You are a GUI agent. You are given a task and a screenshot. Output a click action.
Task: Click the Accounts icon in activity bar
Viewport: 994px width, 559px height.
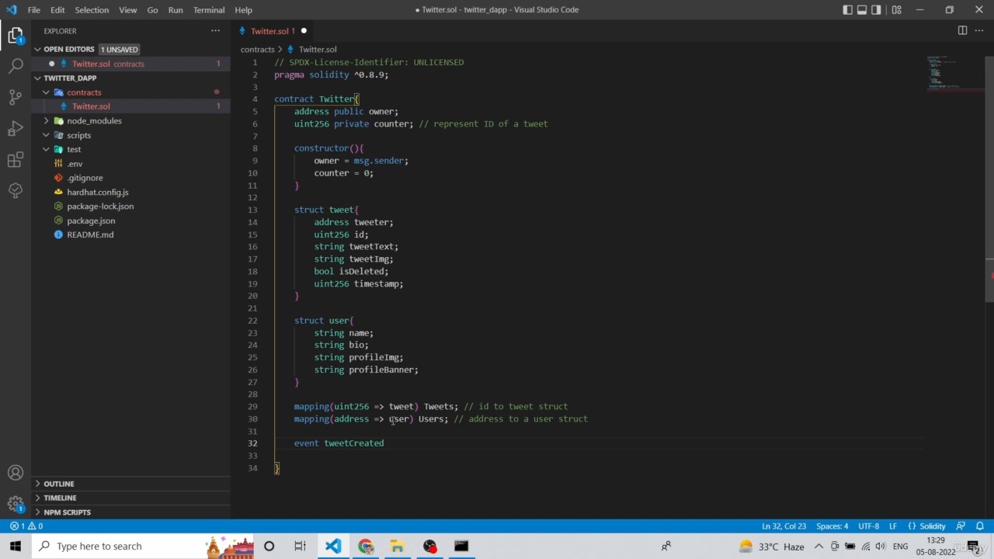pos(16,473)
